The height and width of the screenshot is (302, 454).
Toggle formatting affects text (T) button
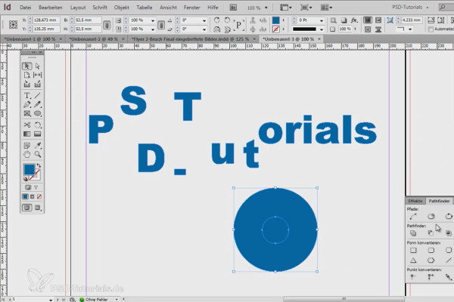pos(36,187)
